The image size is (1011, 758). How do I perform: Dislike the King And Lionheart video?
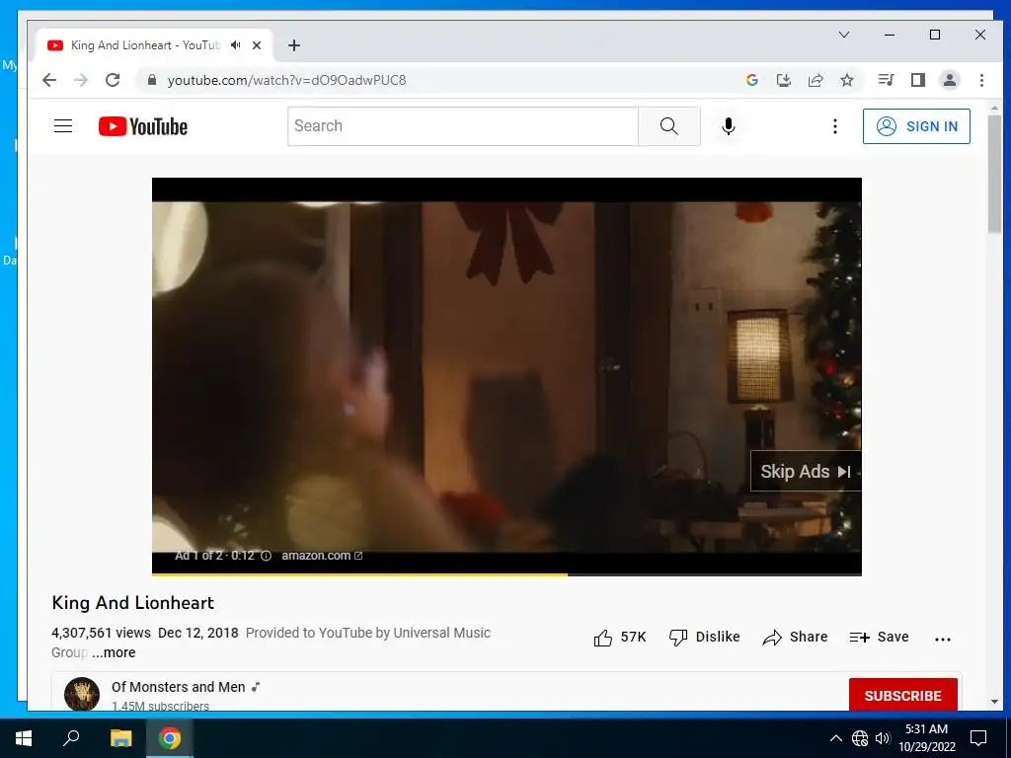(705, 638)
